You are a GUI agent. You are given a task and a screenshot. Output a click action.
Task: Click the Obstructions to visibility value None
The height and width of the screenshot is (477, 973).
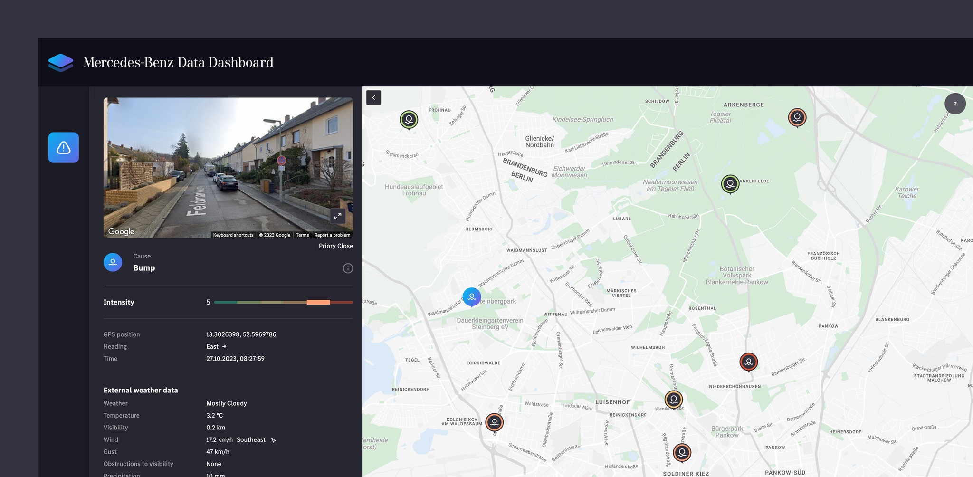[214, 464]
